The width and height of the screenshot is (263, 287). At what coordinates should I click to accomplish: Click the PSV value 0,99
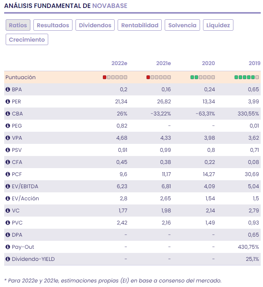[x=165, y=150]
